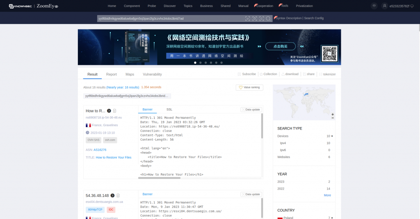Click the QR code on the banner
The width and height of the screenshot is (420, 219).
click(329, 54)
